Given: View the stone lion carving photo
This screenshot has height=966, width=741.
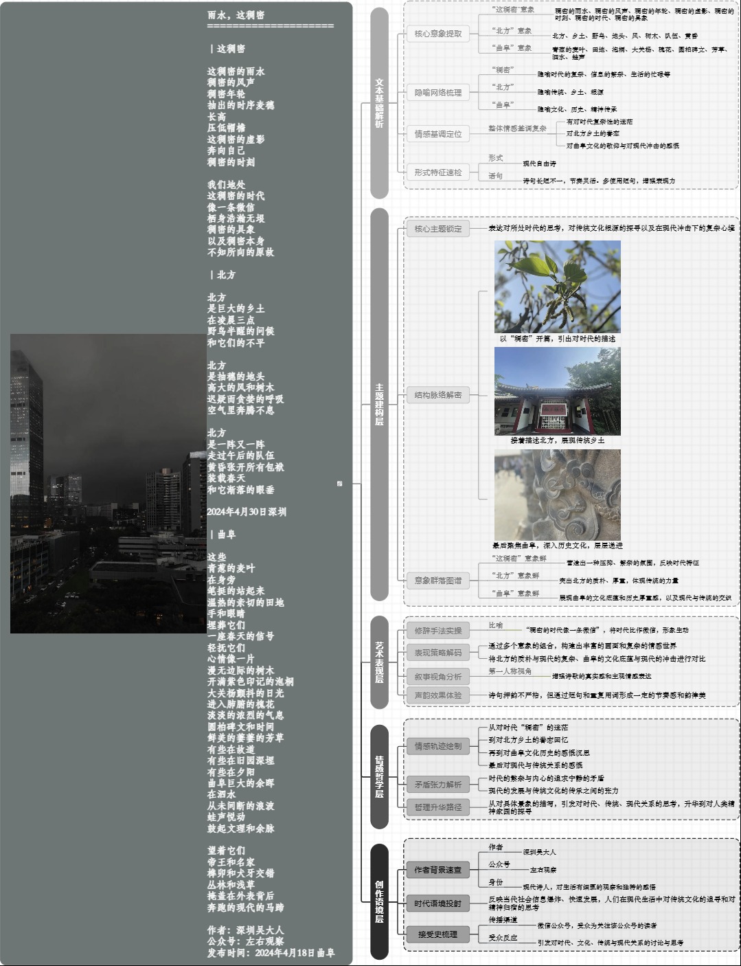Looking at the screenshot, I should coord(557,494).
